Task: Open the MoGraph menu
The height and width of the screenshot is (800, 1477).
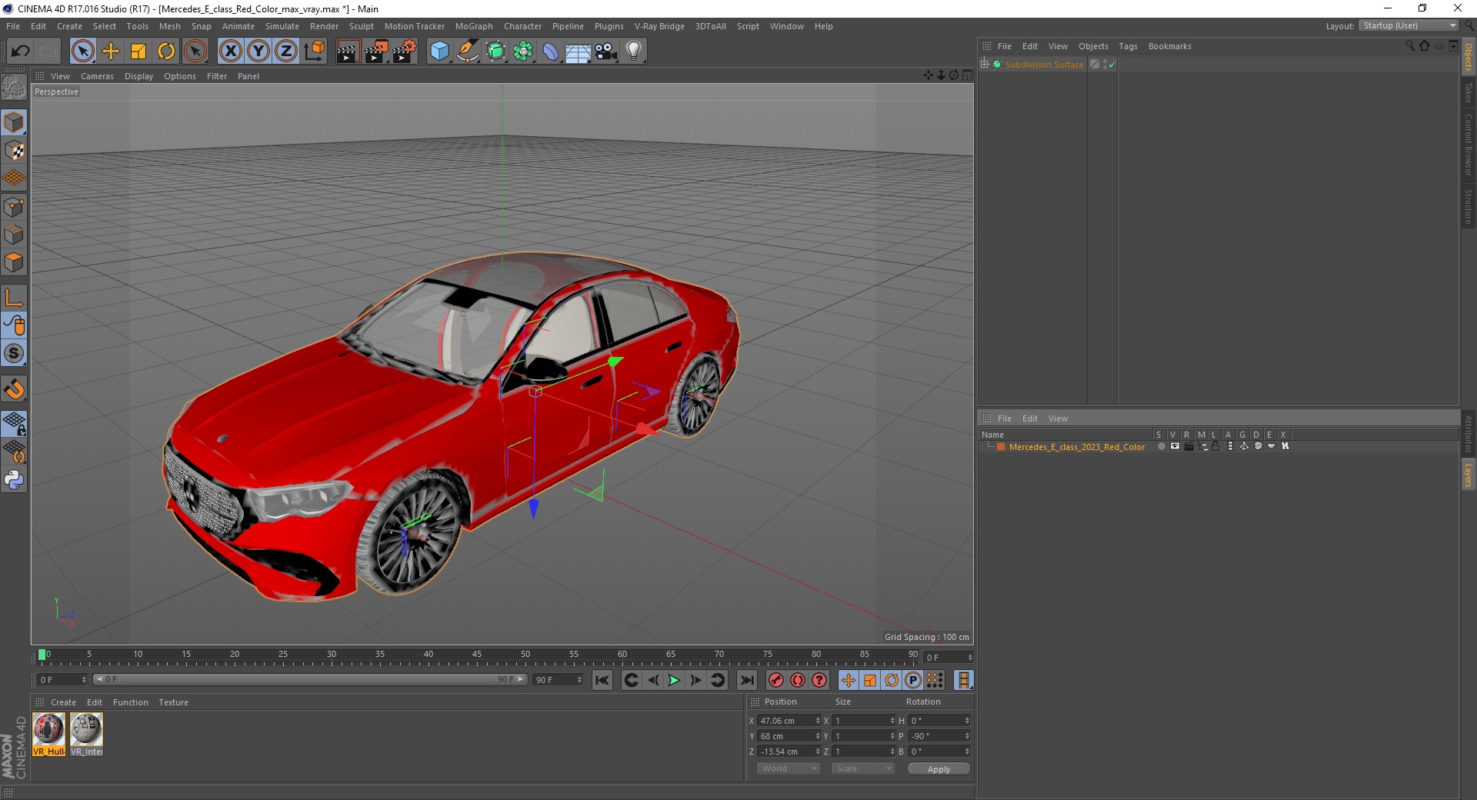Action: click(x=474, y=26)
